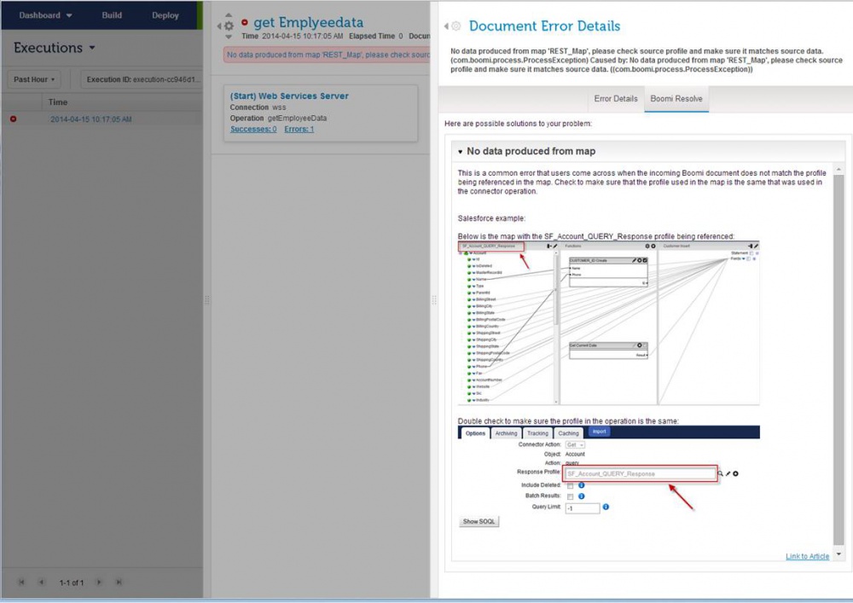Screen dimensions: 853x603
Task: Click collapse arrow left of Document Error Details
Action: (446, 26)
